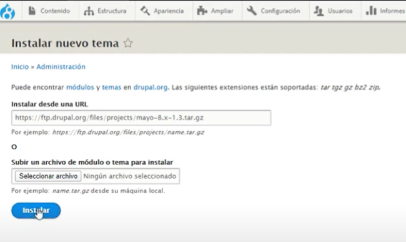Follow the módulos link
The image size is (406, 242).
[x=80, y=88]
